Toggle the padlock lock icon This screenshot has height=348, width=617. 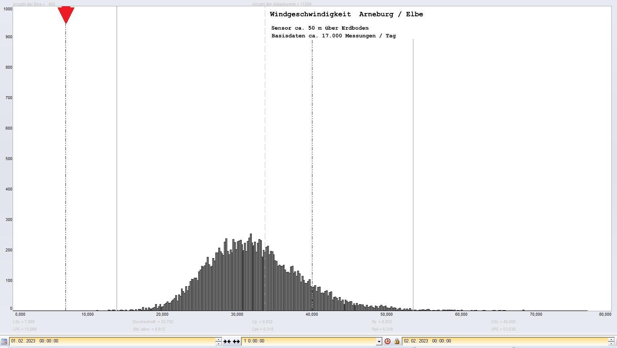[x=397, y=341]
